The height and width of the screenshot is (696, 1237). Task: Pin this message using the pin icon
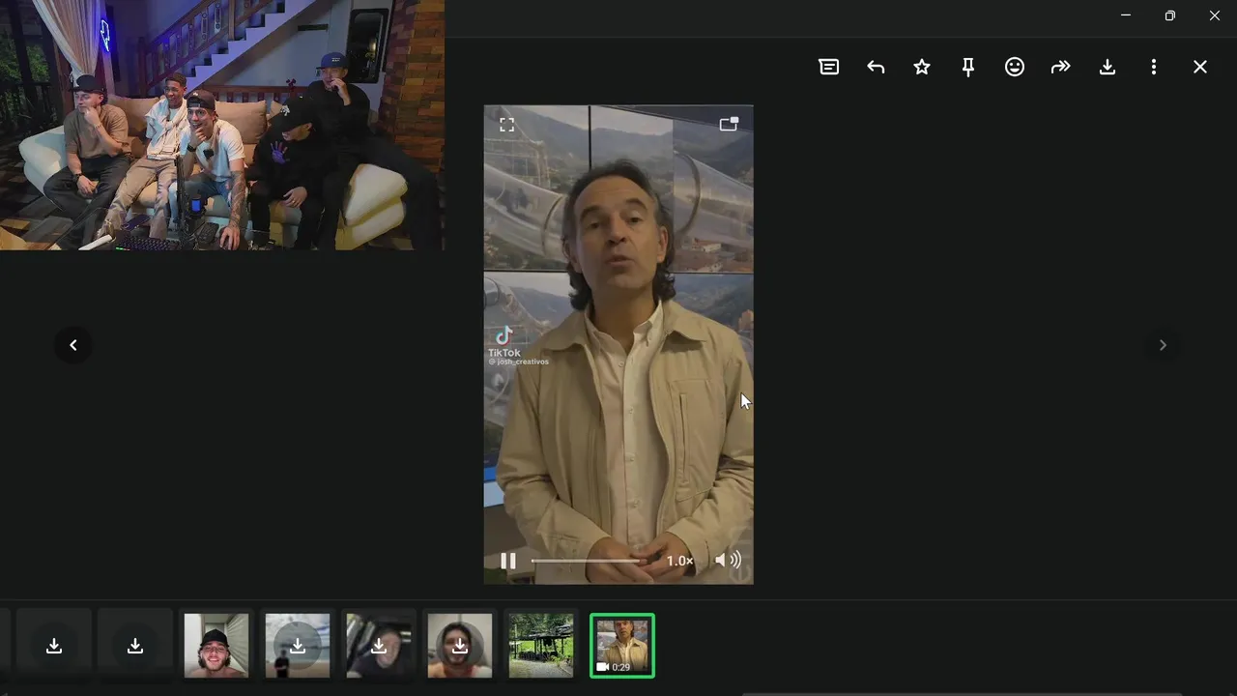click(x=968, y=67)
